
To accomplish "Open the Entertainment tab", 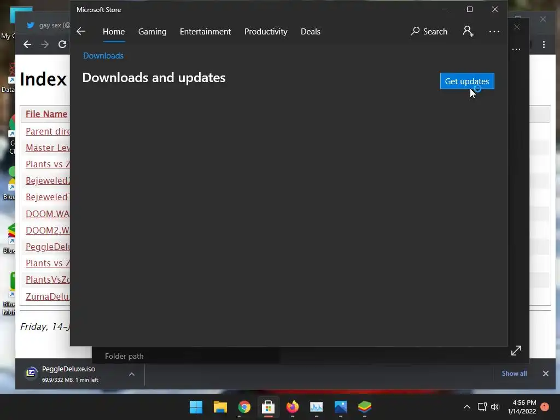I will point(206,31).
